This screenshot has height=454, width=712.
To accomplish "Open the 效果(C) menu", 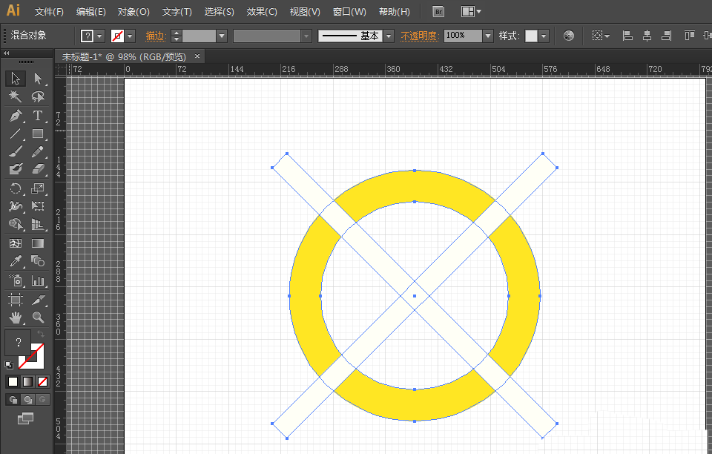I will (x=262, y=12).
